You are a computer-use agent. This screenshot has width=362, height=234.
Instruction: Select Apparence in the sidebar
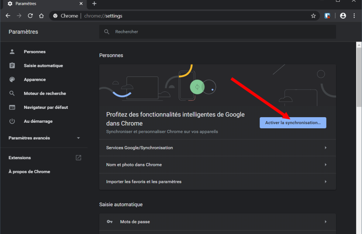click(x=35, y=79)
